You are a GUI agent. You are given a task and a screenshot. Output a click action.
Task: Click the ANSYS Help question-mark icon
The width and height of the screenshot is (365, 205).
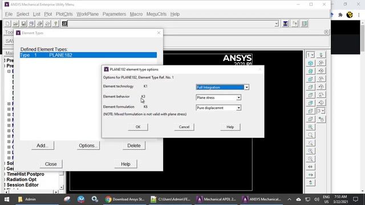pos(56,24)
